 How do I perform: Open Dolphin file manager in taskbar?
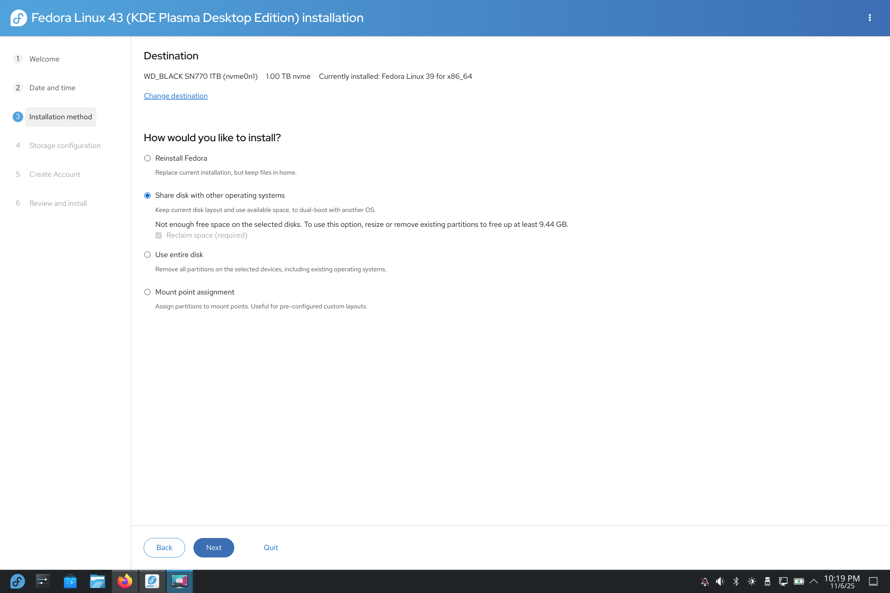point(97,581)
